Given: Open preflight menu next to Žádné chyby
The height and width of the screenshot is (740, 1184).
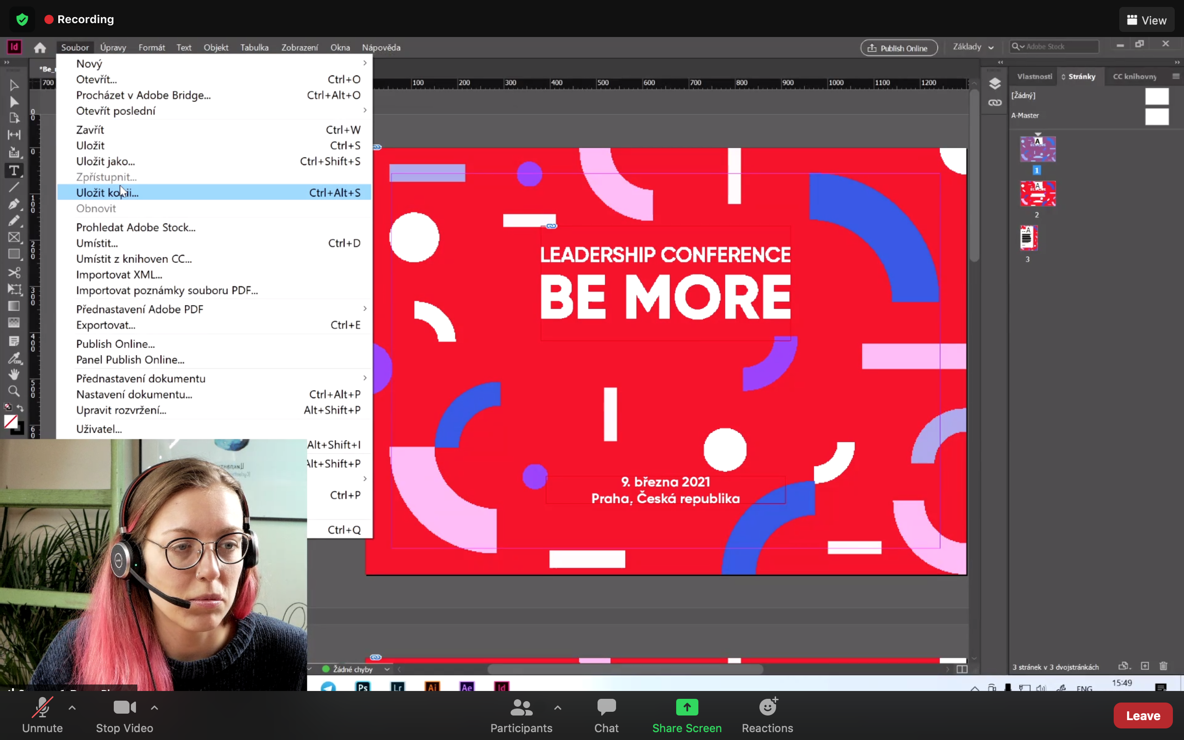Looking at the screenshot, I should click(x=387, y=669).
